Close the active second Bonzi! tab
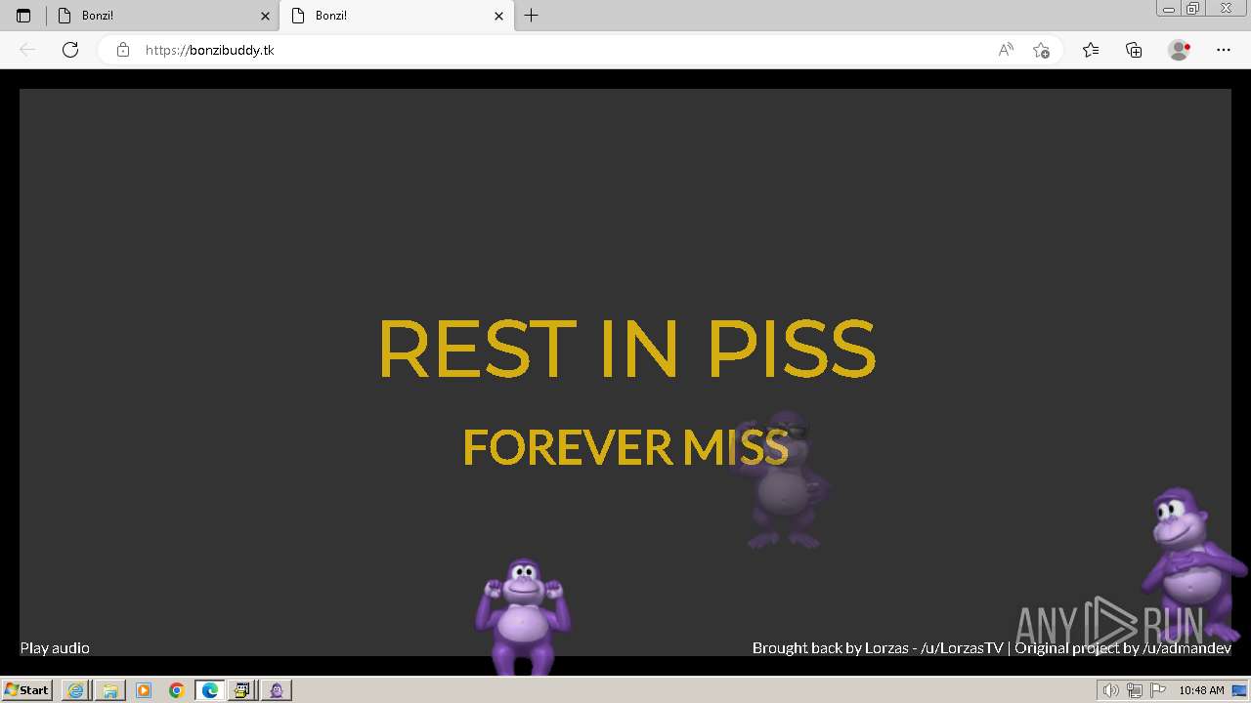Image resolution: width=1251 pixels, height=703 pixels. point(498,16)
